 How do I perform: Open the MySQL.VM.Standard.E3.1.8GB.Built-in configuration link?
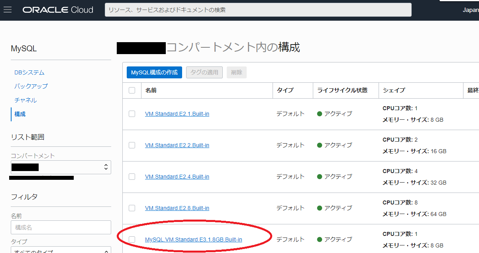coord(194,239)
